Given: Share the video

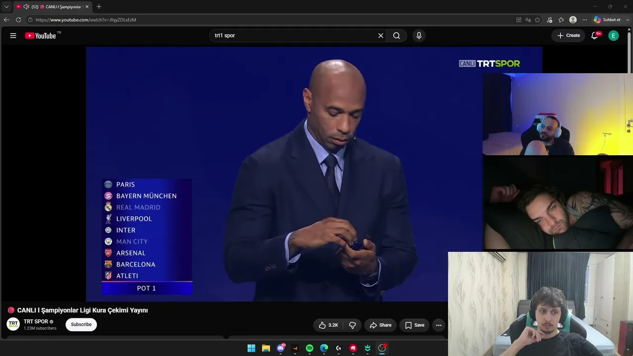Looking at the screenshot, I should [x=380, y=325].
